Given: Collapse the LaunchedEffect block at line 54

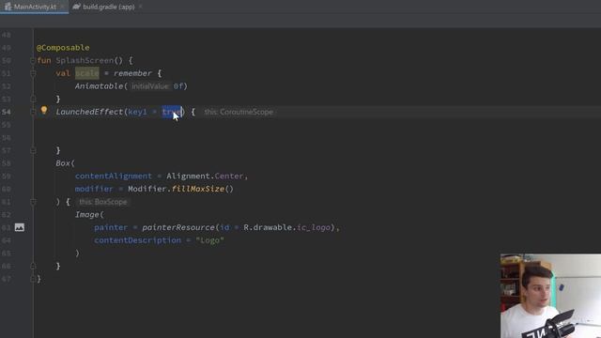Looking at the screenshot, I should tap(33, 112).
